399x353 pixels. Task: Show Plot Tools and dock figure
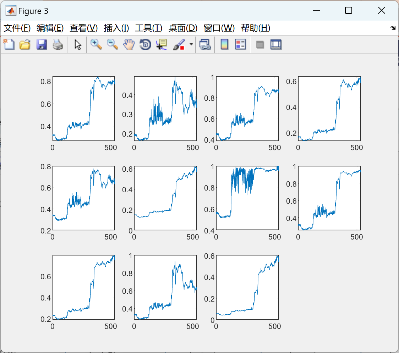[276, 44]
